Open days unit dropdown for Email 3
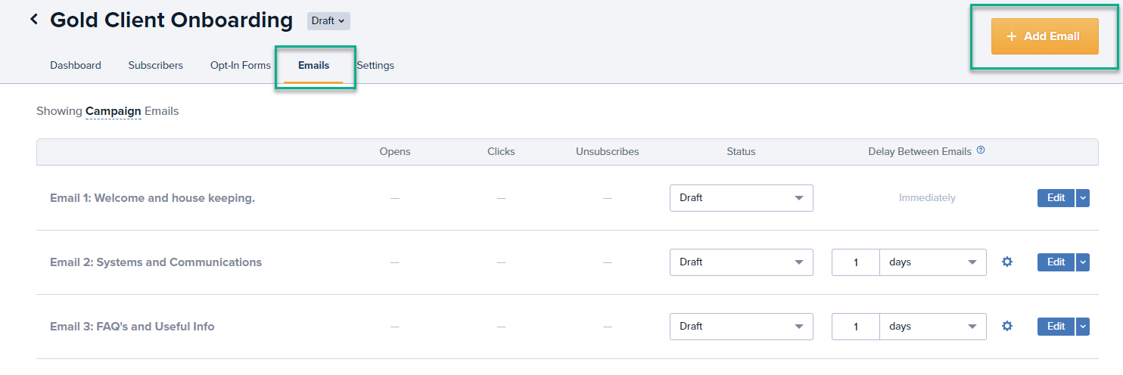Screen dimensions: 1123x375 [933, 327]
